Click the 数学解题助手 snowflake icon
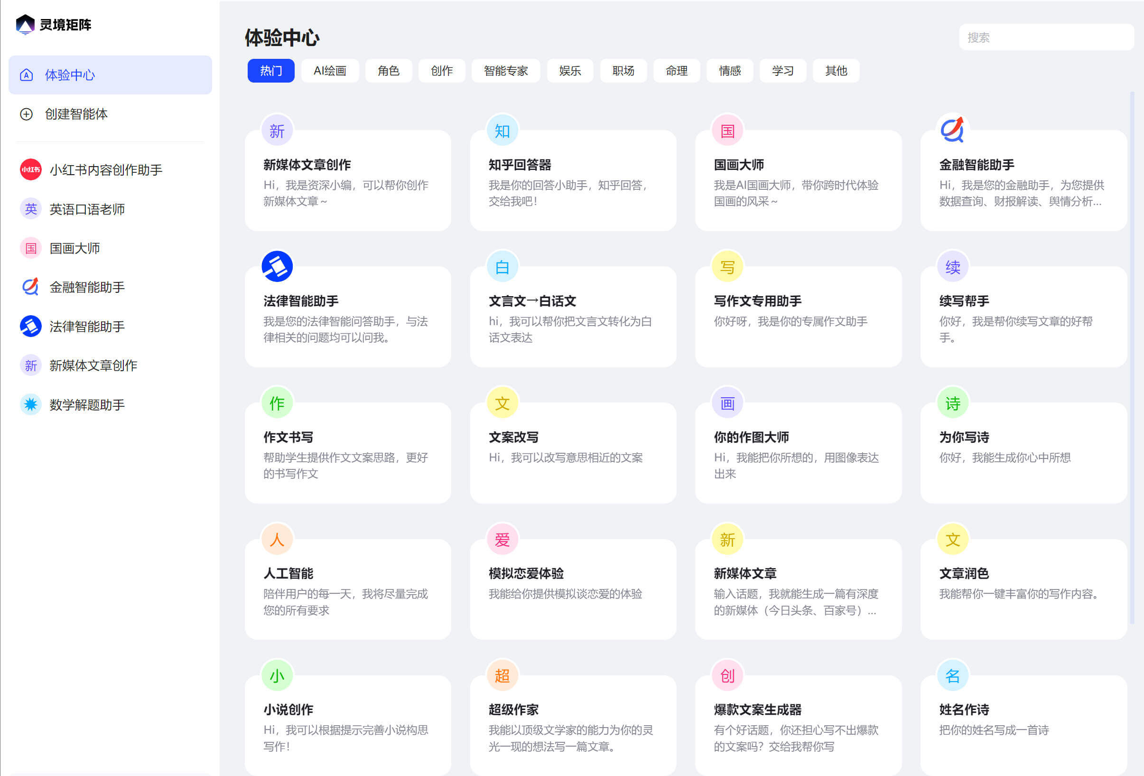Image resolution: width=1144 pixels, height=776 pixels. [x=30, y=405]
